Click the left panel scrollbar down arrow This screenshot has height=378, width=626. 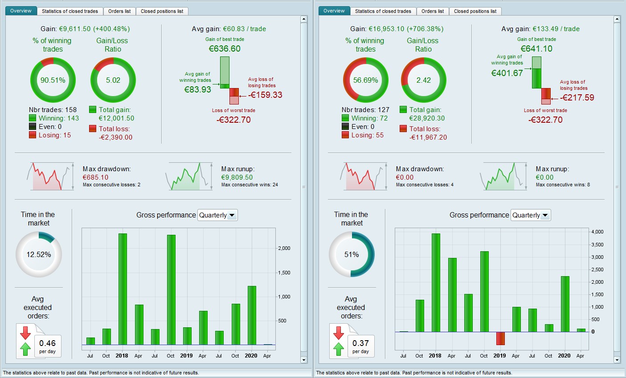coord(304,360)
